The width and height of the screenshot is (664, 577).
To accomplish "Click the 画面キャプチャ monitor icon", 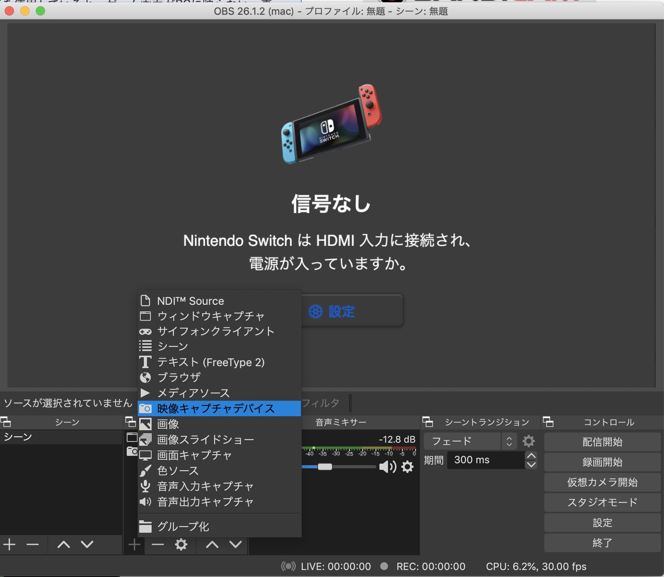I will point(145,455).
